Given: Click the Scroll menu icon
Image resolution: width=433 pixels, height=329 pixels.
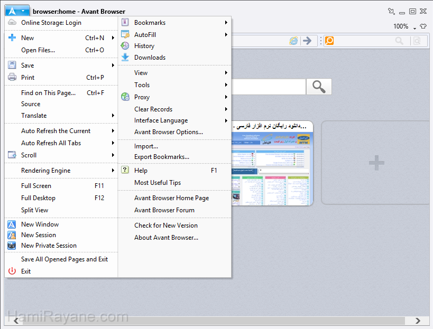Looking at the screenshot, I should pos(12,155).
